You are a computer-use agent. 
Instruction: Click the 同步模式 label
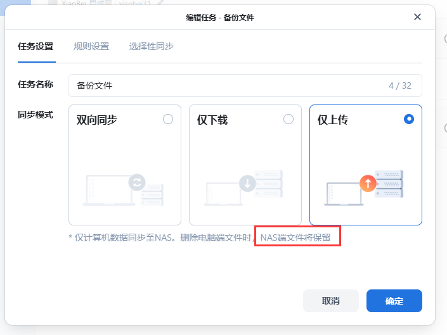[36, 115]
